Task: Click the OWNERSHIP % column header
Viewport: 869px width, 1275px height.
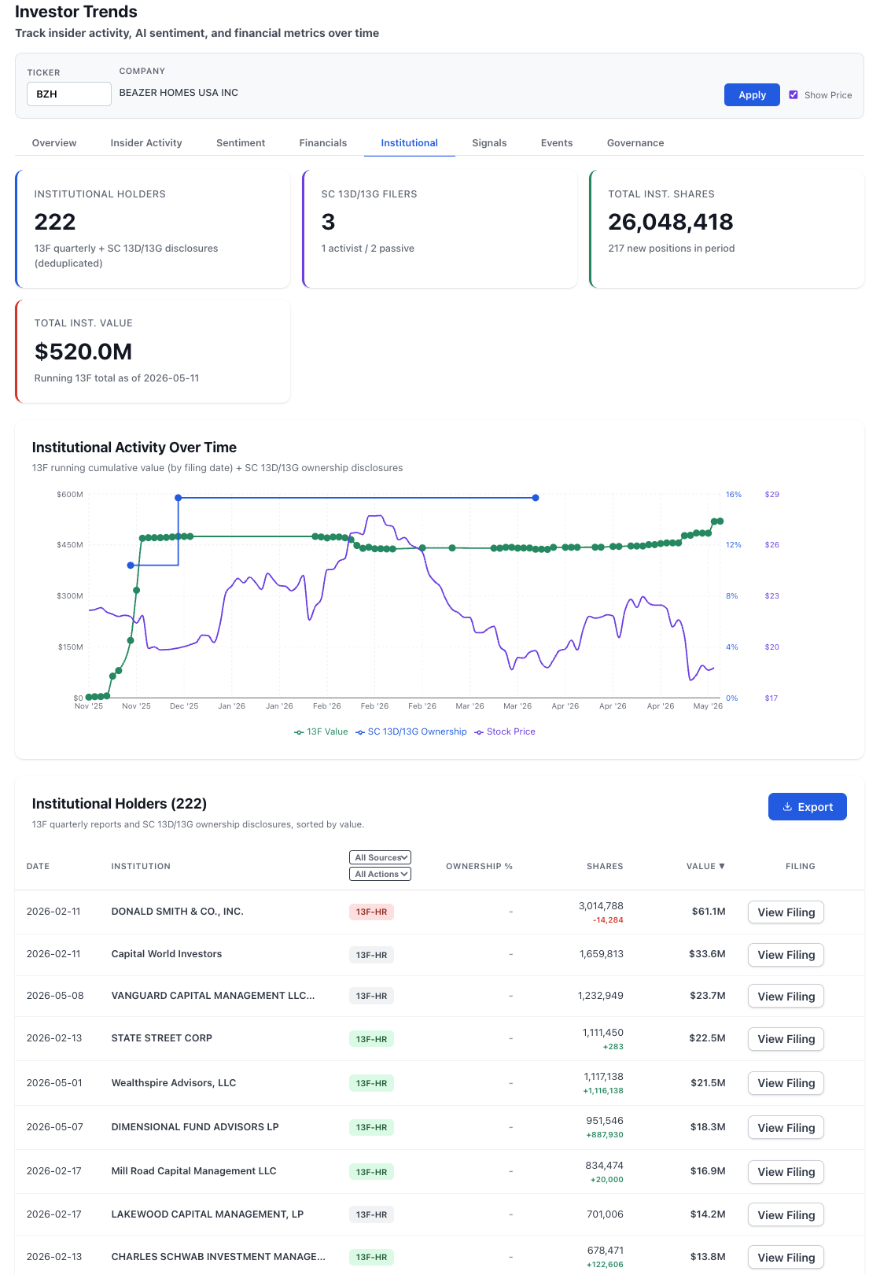Action: pos(479,866)
